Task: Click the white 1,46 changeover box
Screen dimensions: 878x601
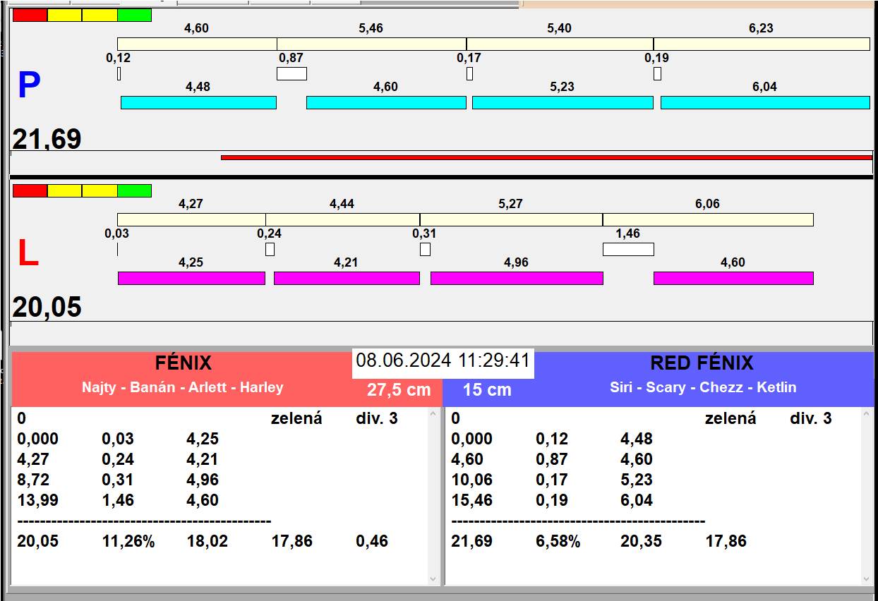Action: pyautogui.click(x=627, y=249)
